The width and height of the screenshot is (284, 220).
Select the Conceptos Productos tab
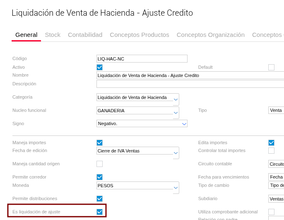(x=139, y=35)
